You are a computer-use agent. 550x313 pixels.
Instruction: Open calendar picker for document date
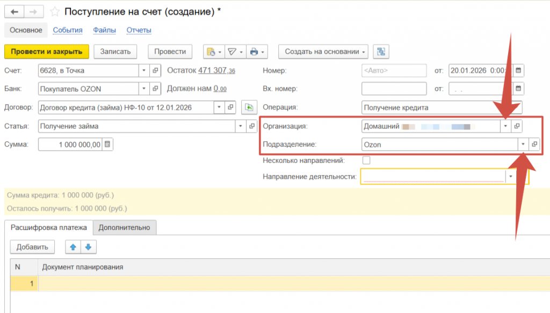[519, 70]
